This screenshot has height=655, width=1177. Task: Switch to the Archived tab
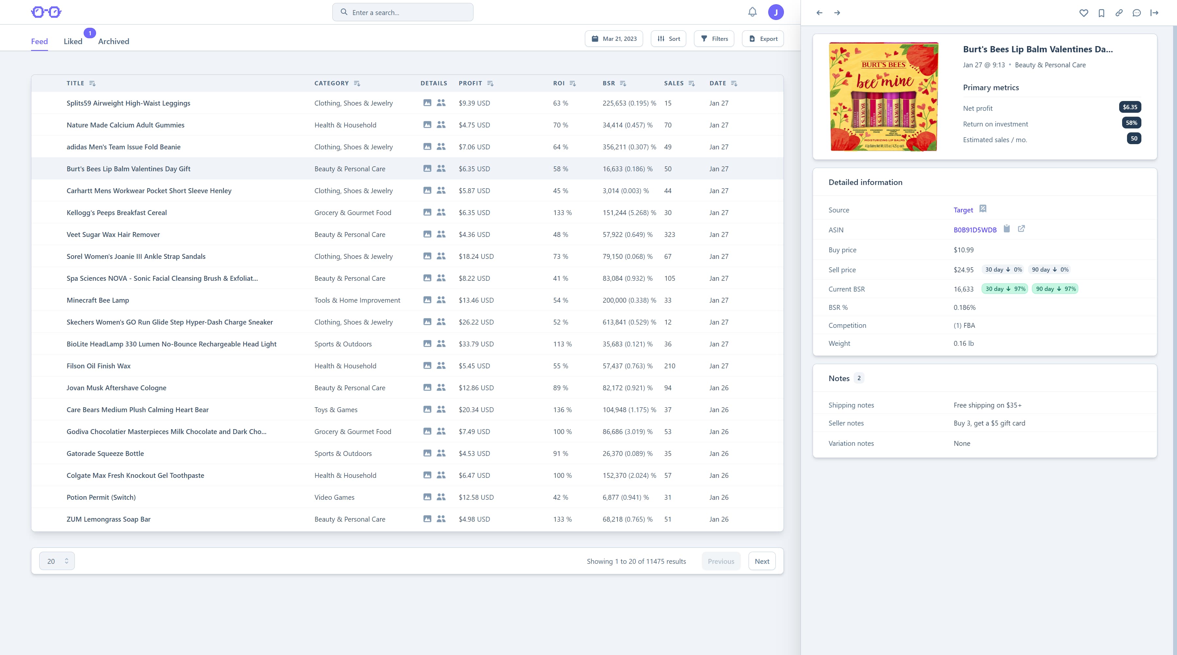point(114,41)
